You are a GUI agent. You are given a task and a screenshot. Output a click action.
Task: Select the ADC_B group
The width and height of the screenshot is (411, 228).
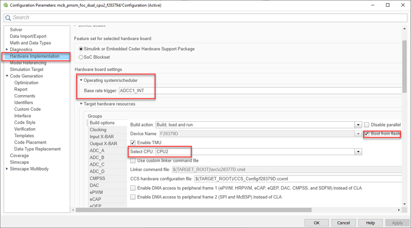point(107,157)
